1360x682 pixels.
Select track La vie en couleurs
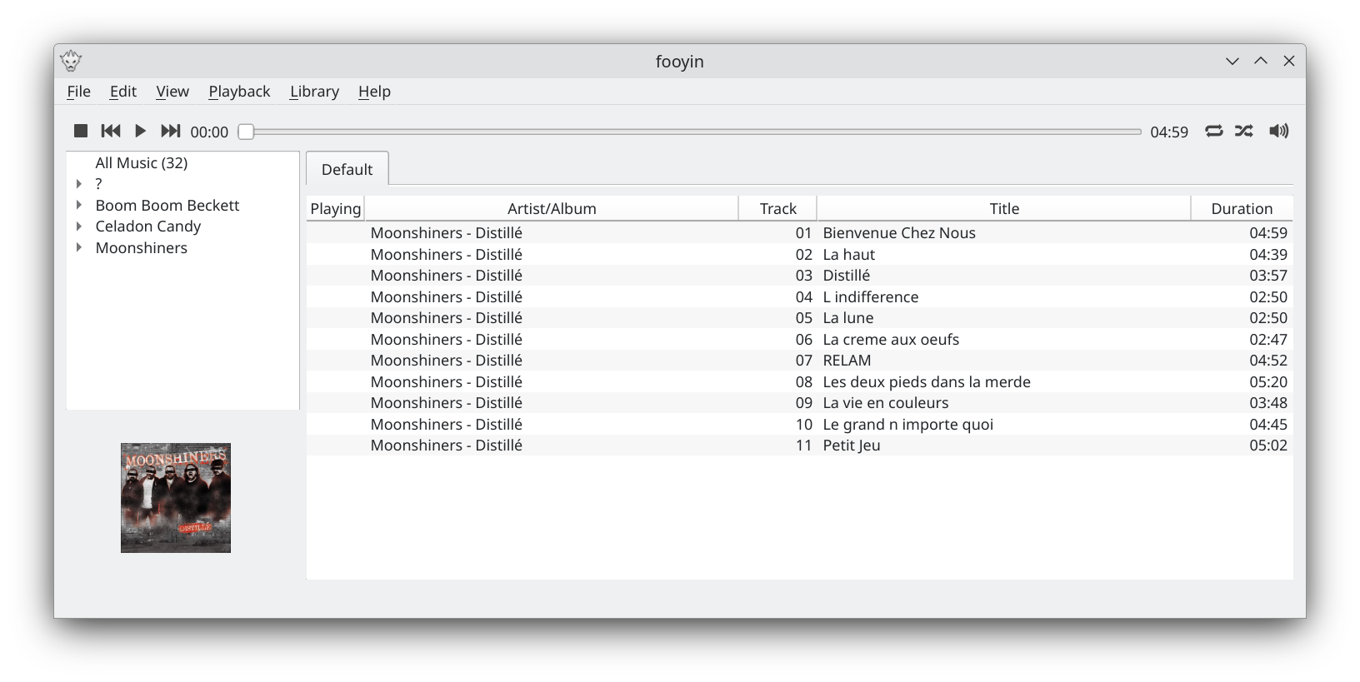886,403
